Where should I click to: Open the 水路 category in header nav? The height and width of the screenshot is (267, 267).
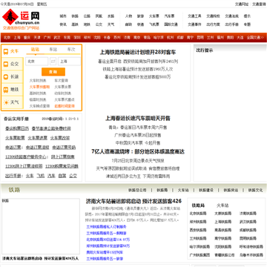pyautogui.click(x=111, y=16)
